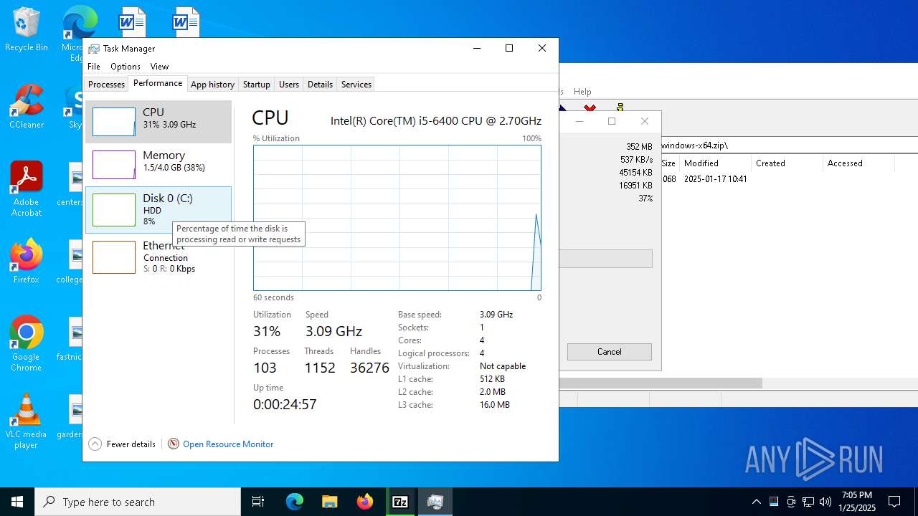This screenshot has height=516, width=918.
Task: Select the Ethernet performance panel
Action: coord(158,257)
